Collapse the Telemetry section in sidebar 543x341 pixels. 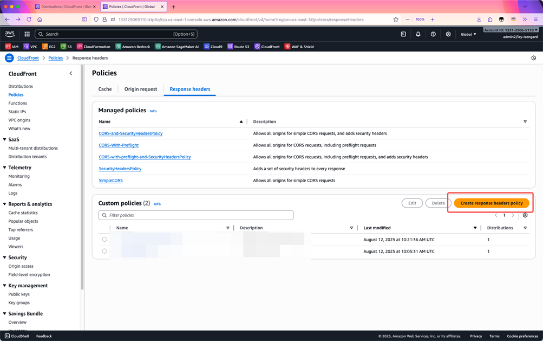(4, 168)
